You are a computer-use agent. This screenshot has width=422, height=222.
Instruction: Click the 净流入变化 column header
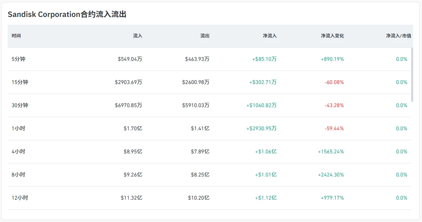click(x=332, y=36)
